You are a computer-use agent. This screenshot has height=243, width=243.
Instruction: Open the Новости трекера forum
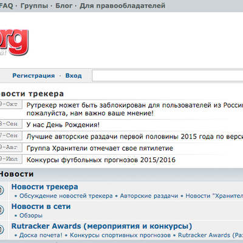pyautogui.click(x=44, y=187)
